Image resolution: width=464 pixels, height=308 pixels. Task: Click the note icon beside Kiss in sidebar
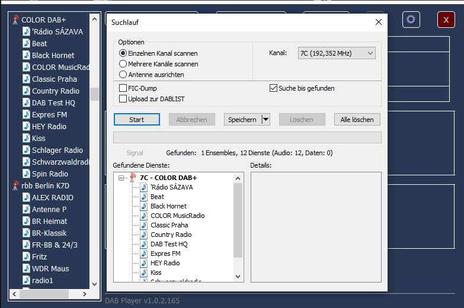(x=26, y=138)
